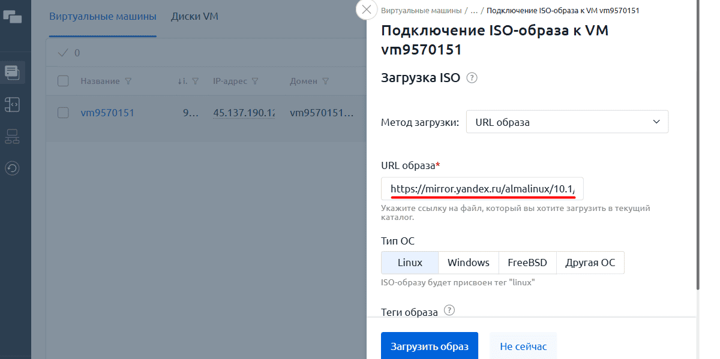Click the VMmanager logo icon in sidebar

[12, 17]
